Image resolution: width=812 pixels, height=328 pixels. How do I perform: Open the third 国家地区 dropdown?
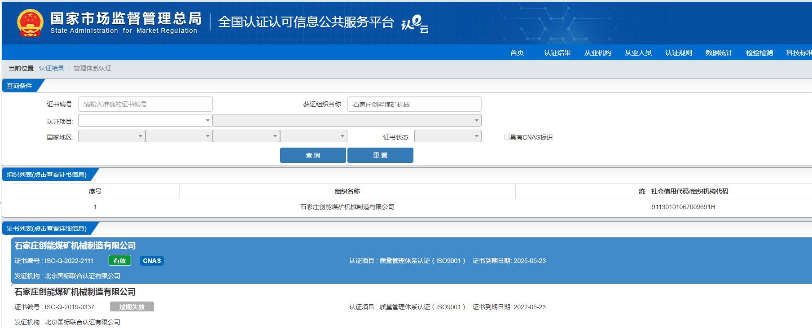tap(246, 136)
